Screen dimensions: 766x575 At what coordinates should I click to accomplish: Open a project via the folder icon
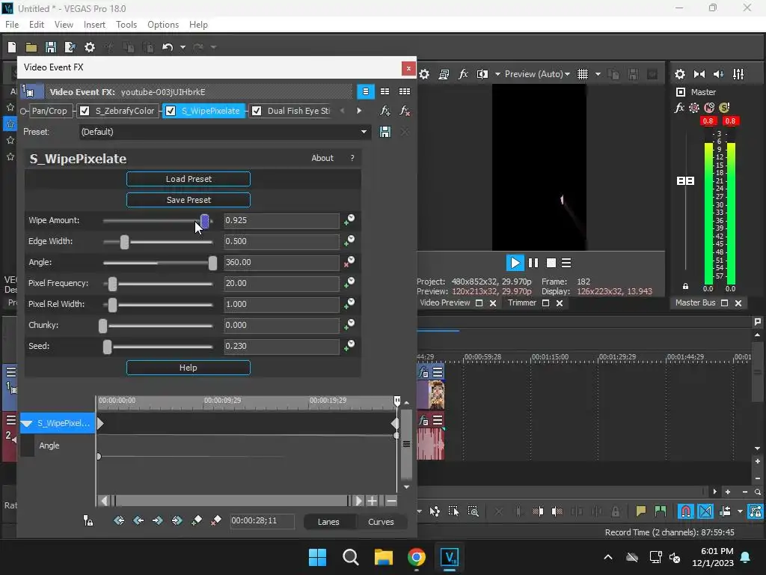[x=31, y=47]
